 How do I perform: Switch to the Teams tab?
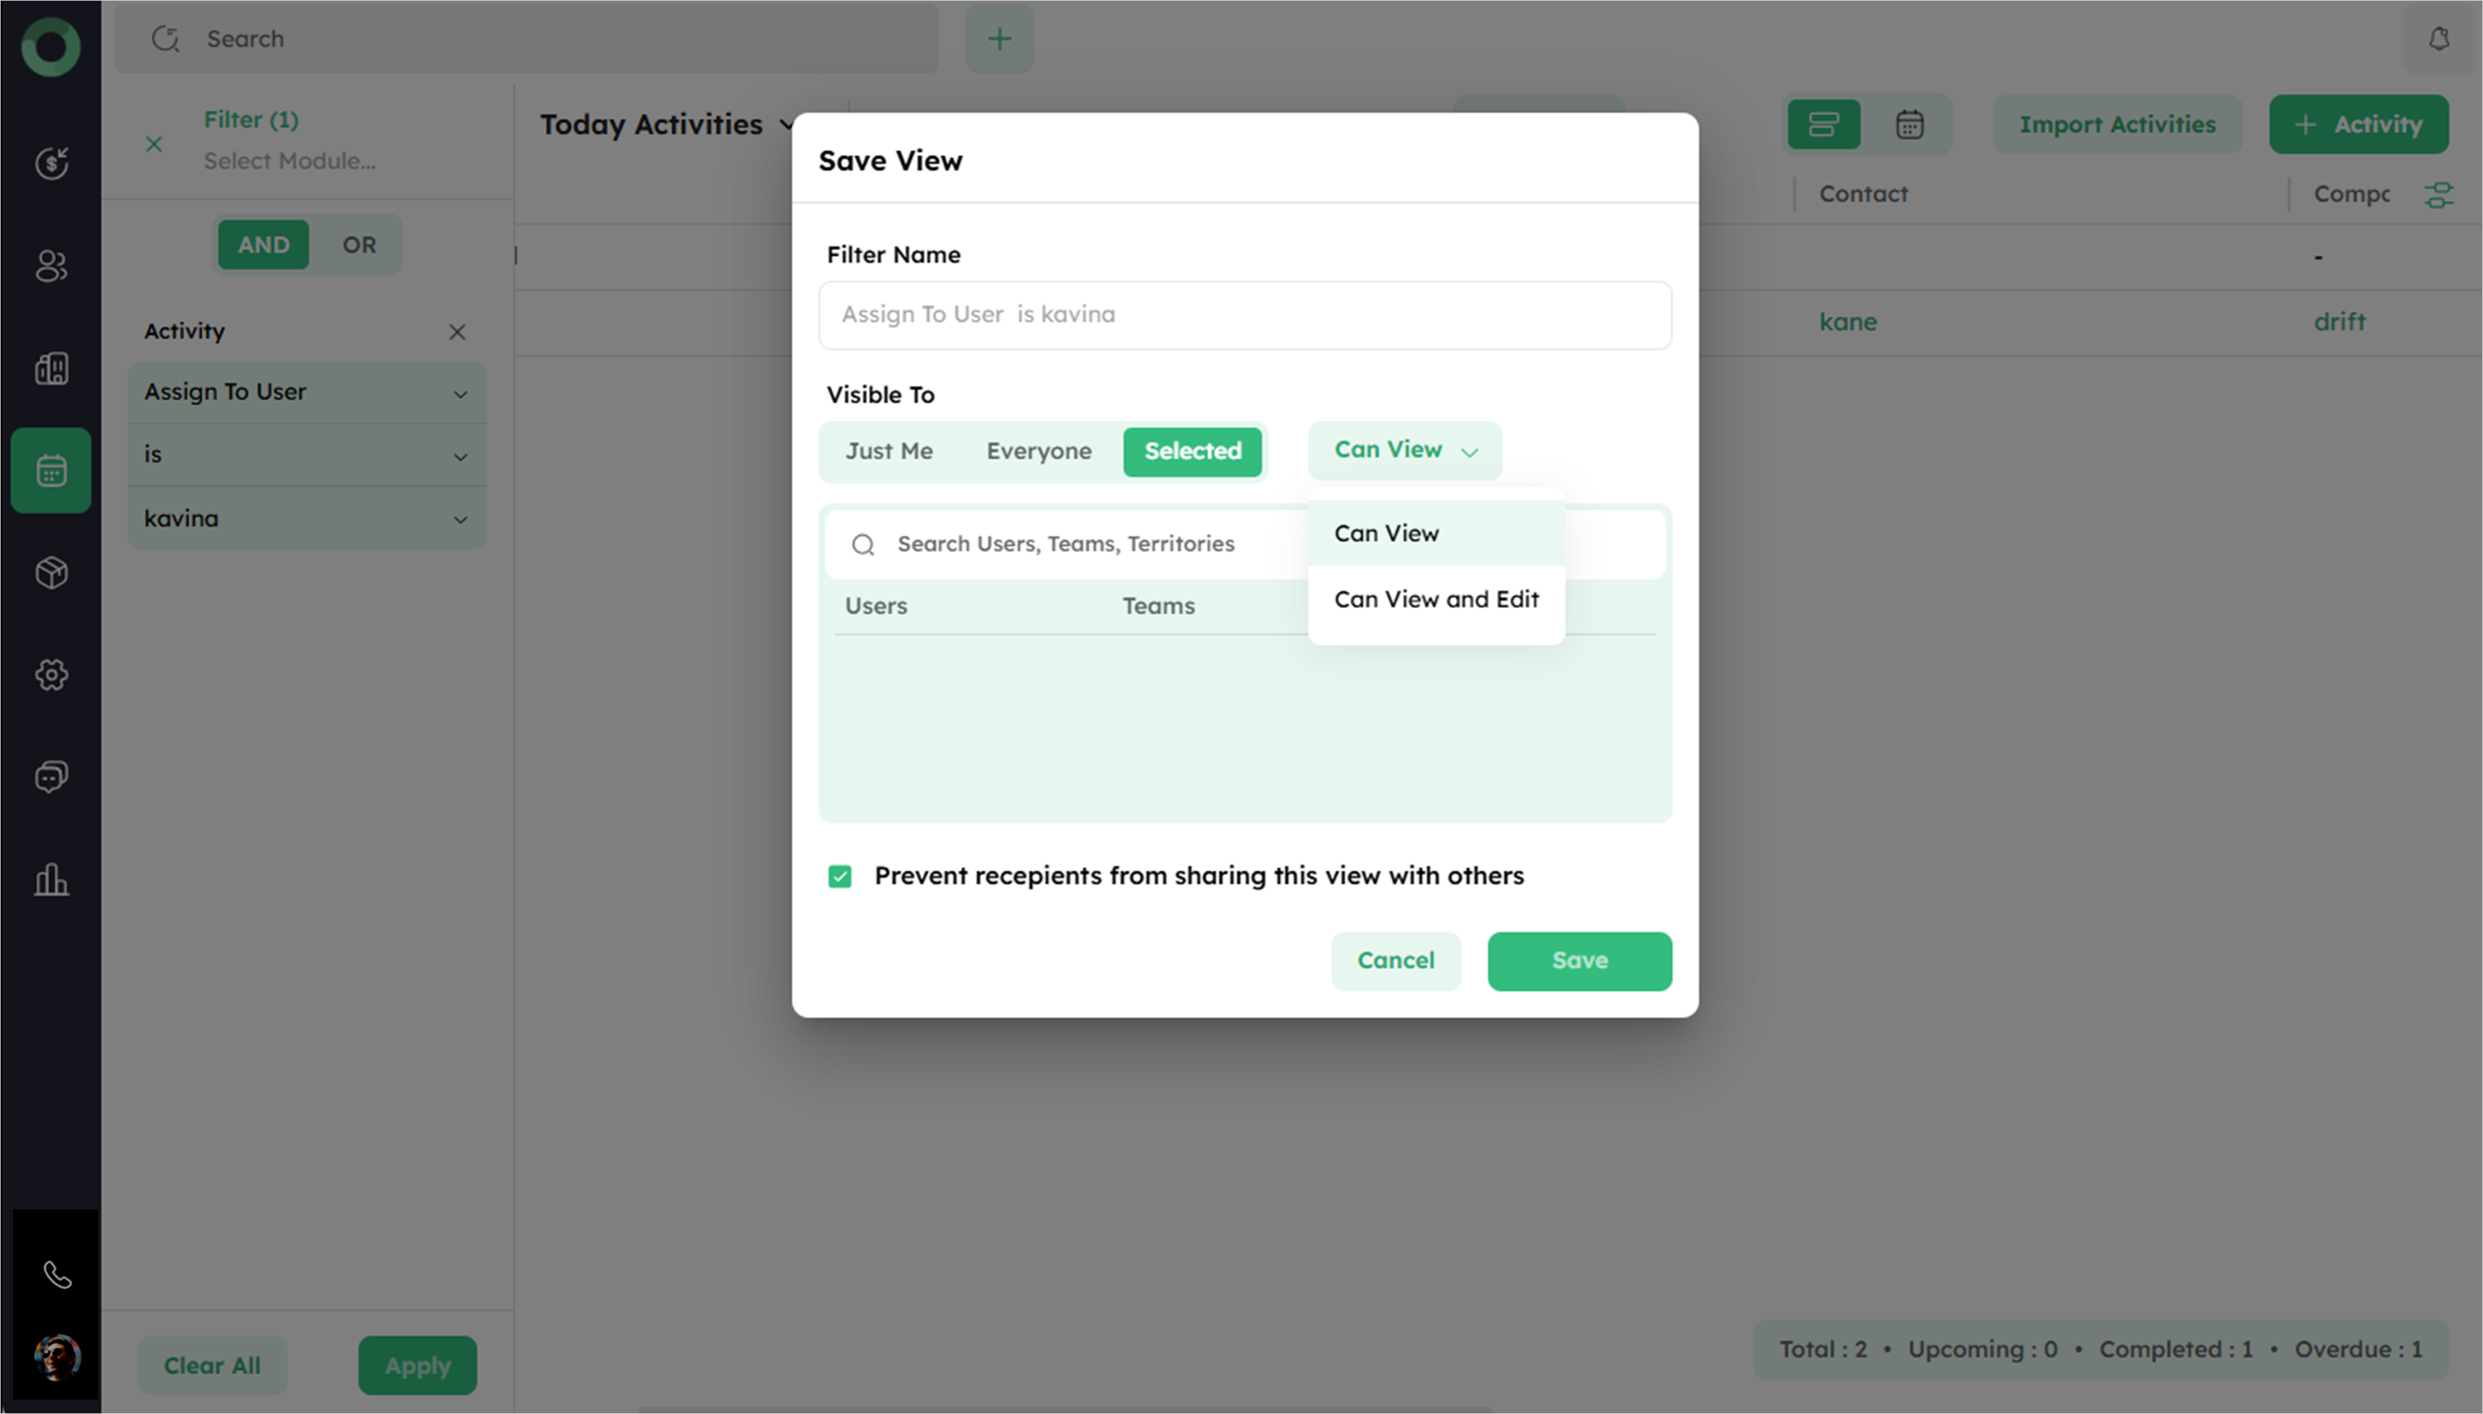[x=1158, y=606]
